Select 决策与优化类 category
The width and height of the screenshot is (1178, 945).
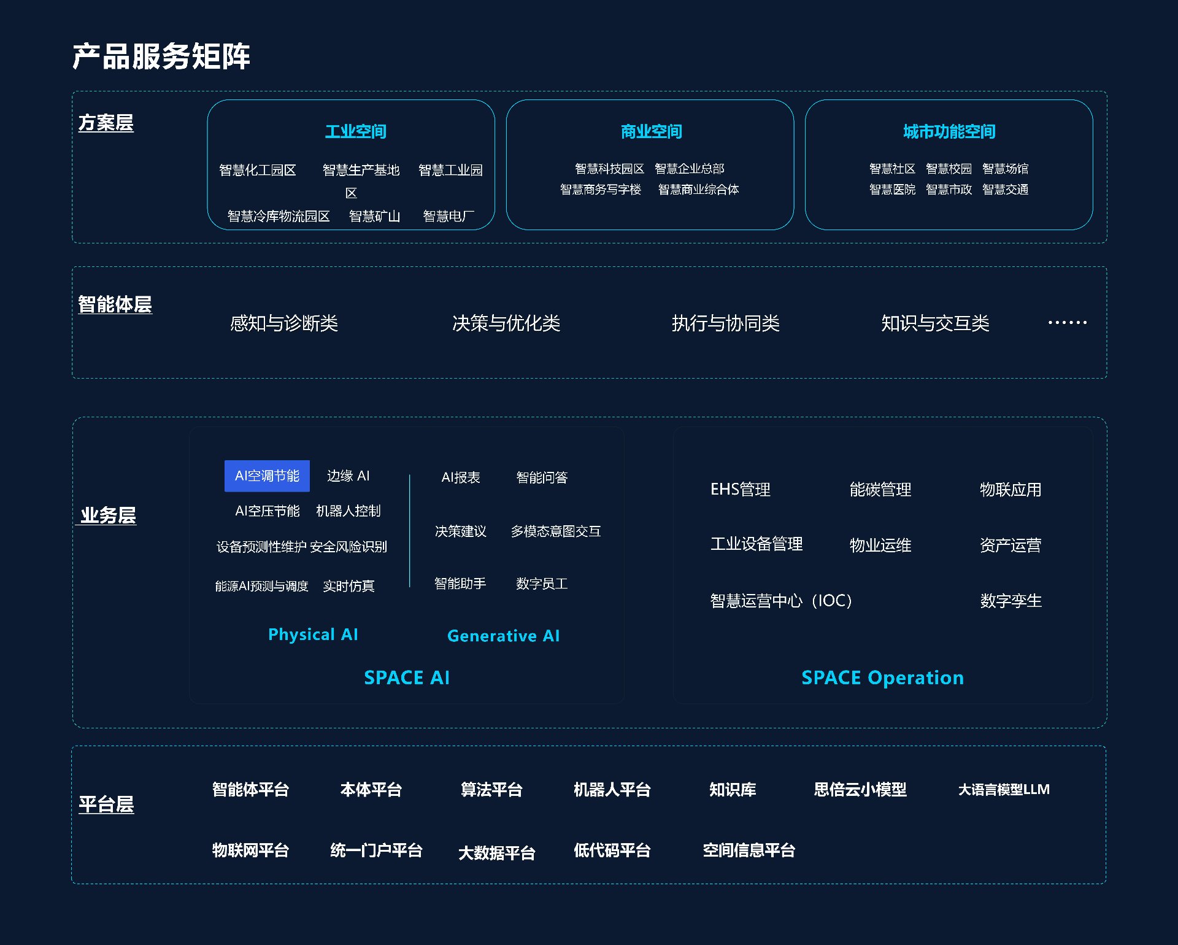point(506,323)
